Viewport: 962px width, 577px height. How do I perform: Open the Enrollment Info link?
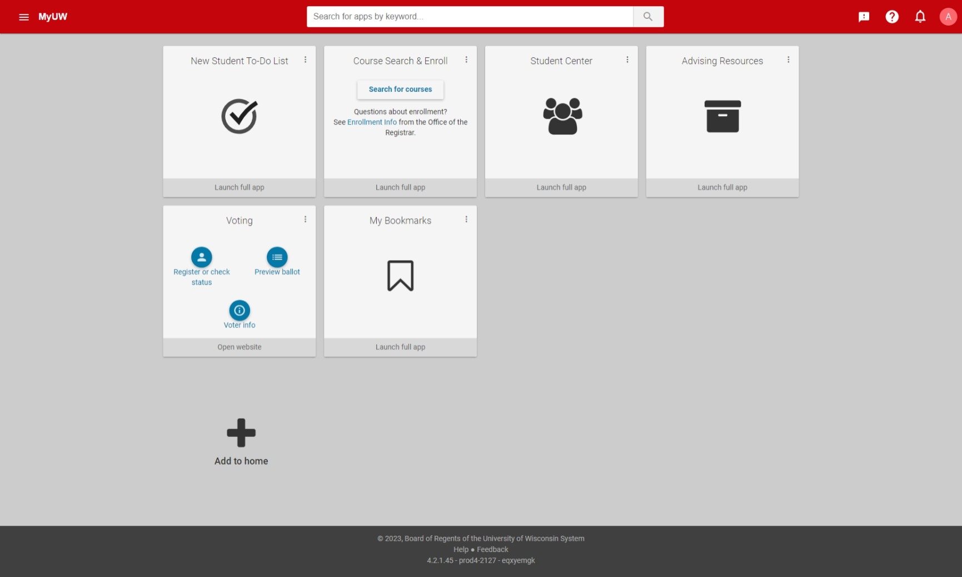pos(372,122)
